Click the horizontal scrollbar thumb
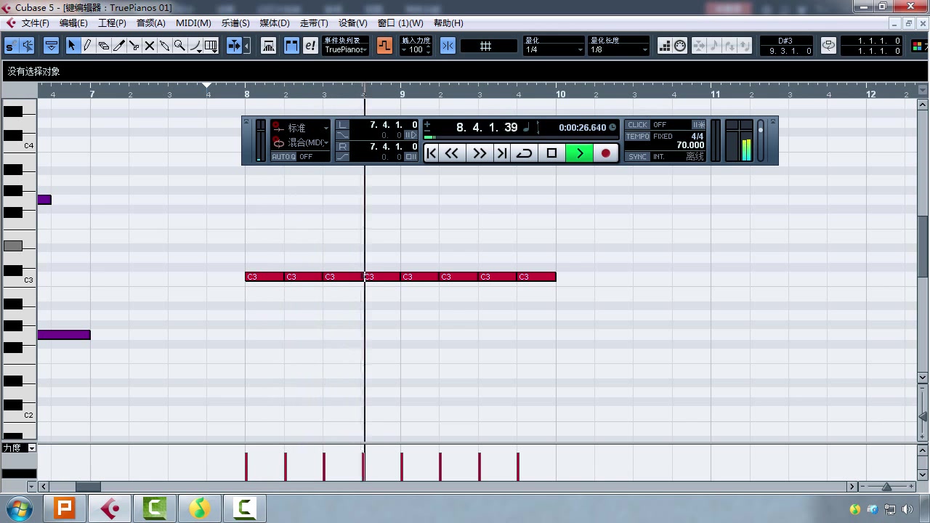 [88, 487]
